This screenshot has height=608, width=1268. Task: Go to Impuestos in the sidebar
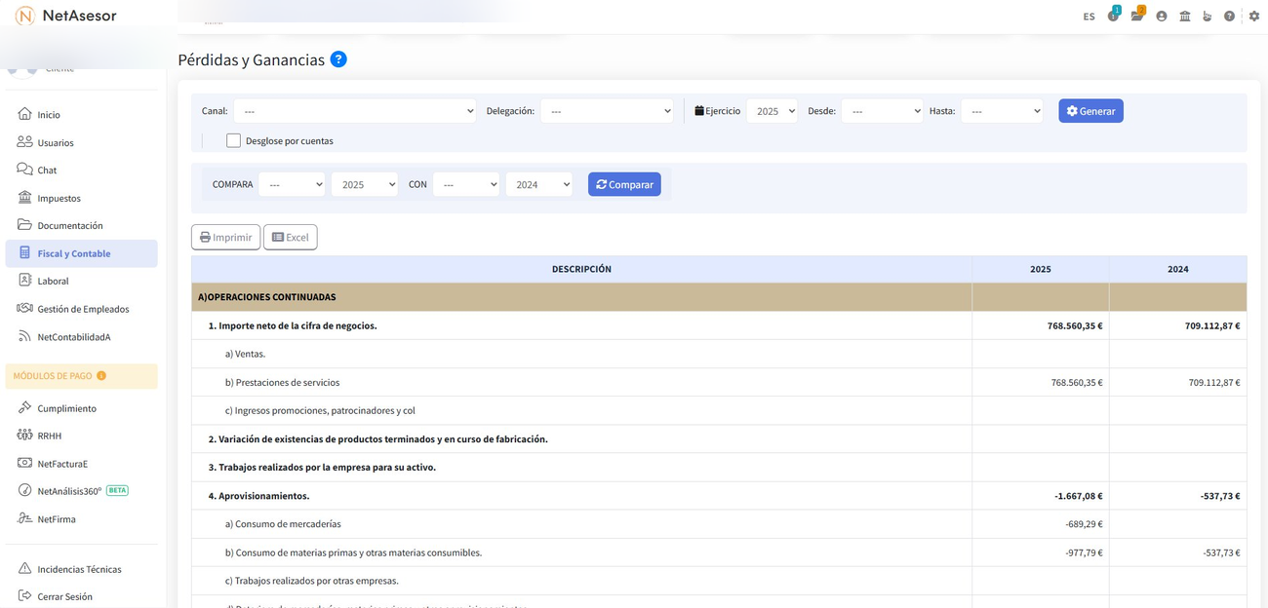pyautogui.click(x=59, y=198)
